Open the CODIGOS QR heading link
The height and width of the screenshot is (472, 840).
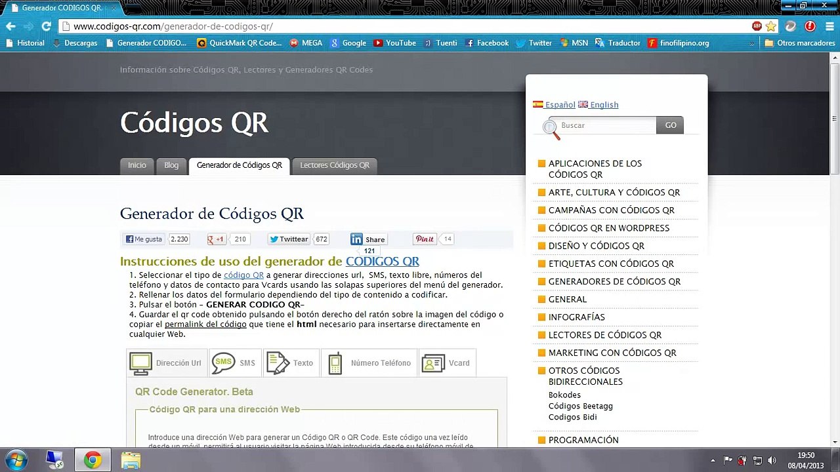(383, 262)
